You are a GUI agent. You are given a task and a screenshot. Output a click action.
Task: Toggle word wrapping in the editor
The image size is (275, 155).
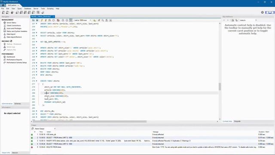(110, 20)
